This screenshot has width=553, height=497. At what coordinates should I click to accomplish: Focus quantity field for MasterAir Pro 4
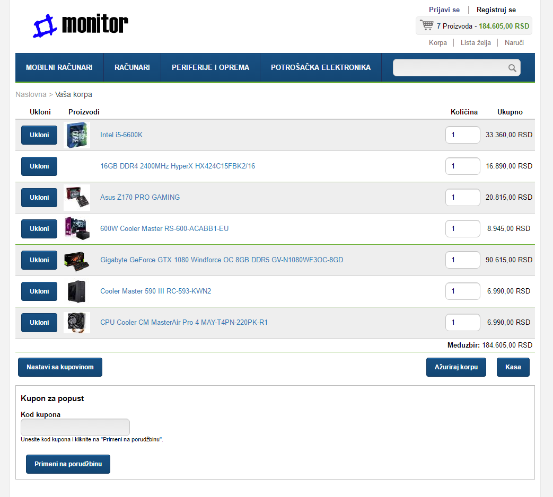pos(463,323)
